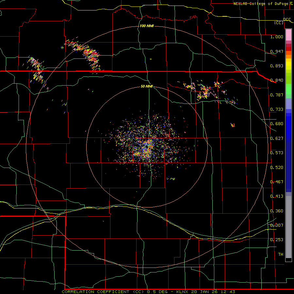Pick the gray segment of the color bar

[x=288, y=227]
